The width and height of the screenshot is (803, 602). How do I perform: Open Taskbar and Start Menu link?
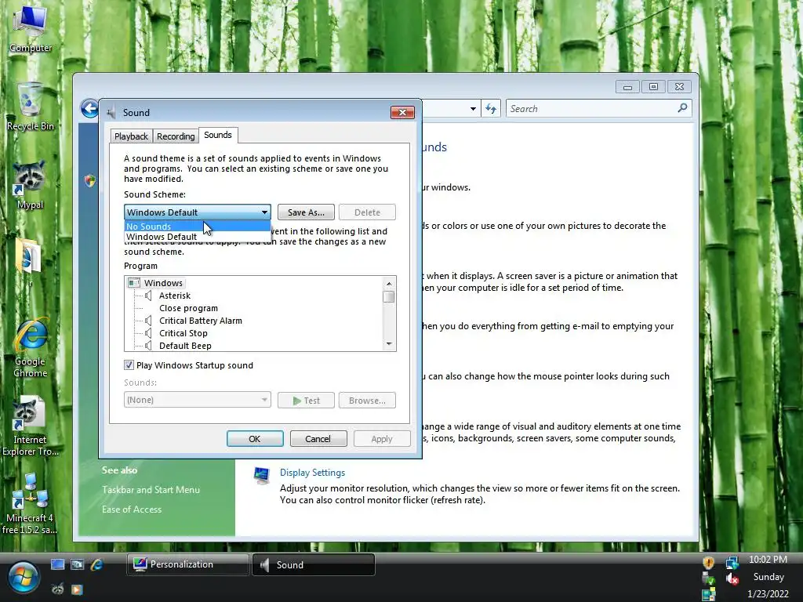pos(151,489)
